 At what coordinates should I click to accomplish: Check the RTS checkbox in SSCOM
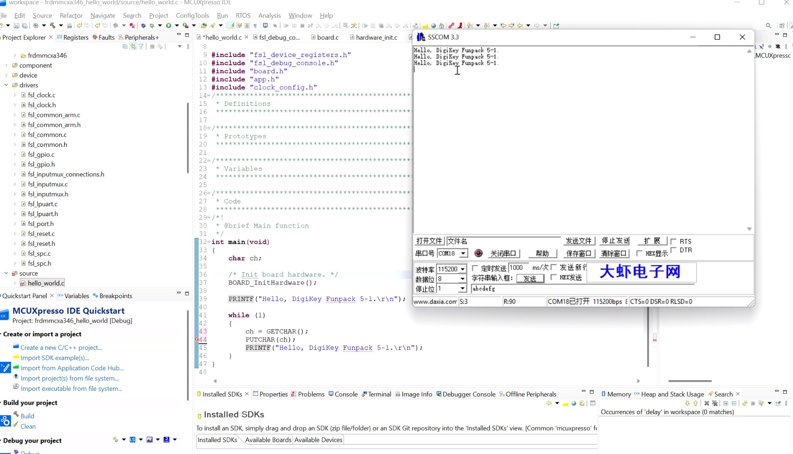tap(673, 242)
